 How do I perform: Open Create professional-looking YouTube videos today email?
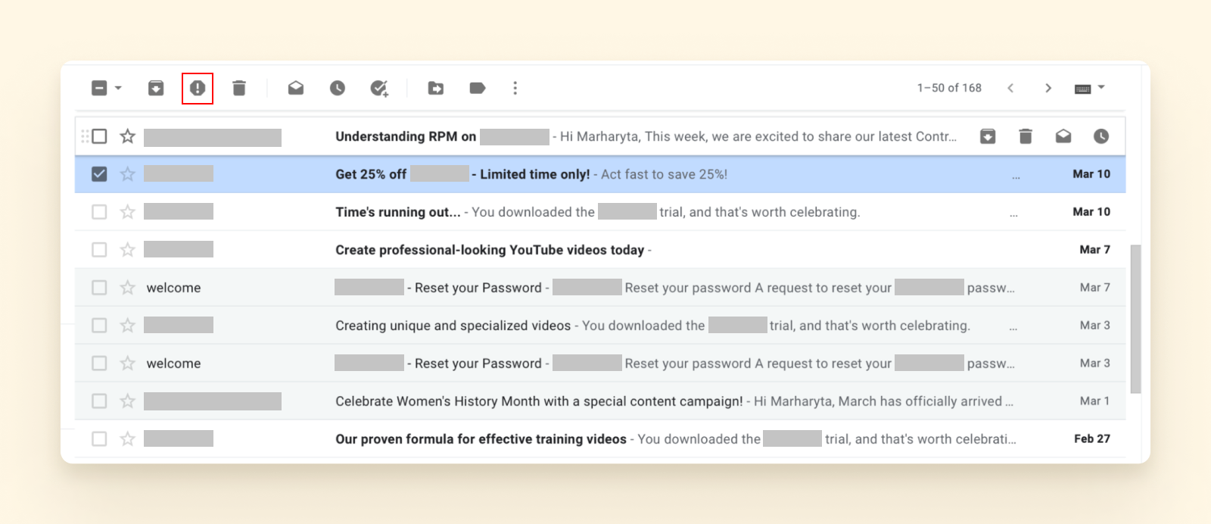coord(600,250)
